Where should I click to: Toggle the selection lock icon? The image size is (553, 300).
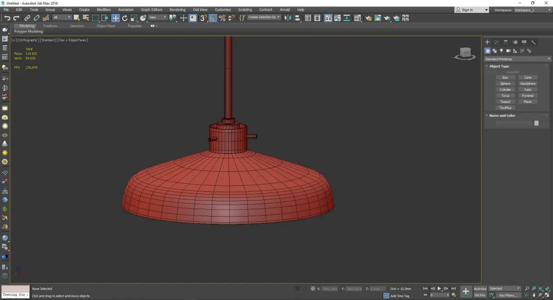point(305,288)
